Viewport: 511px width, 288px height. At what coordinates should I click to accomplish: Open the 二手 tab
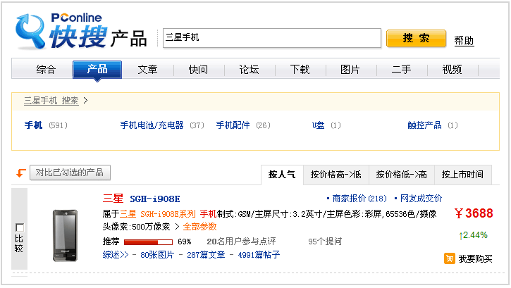pyautogui.click(x=401, y=69)
